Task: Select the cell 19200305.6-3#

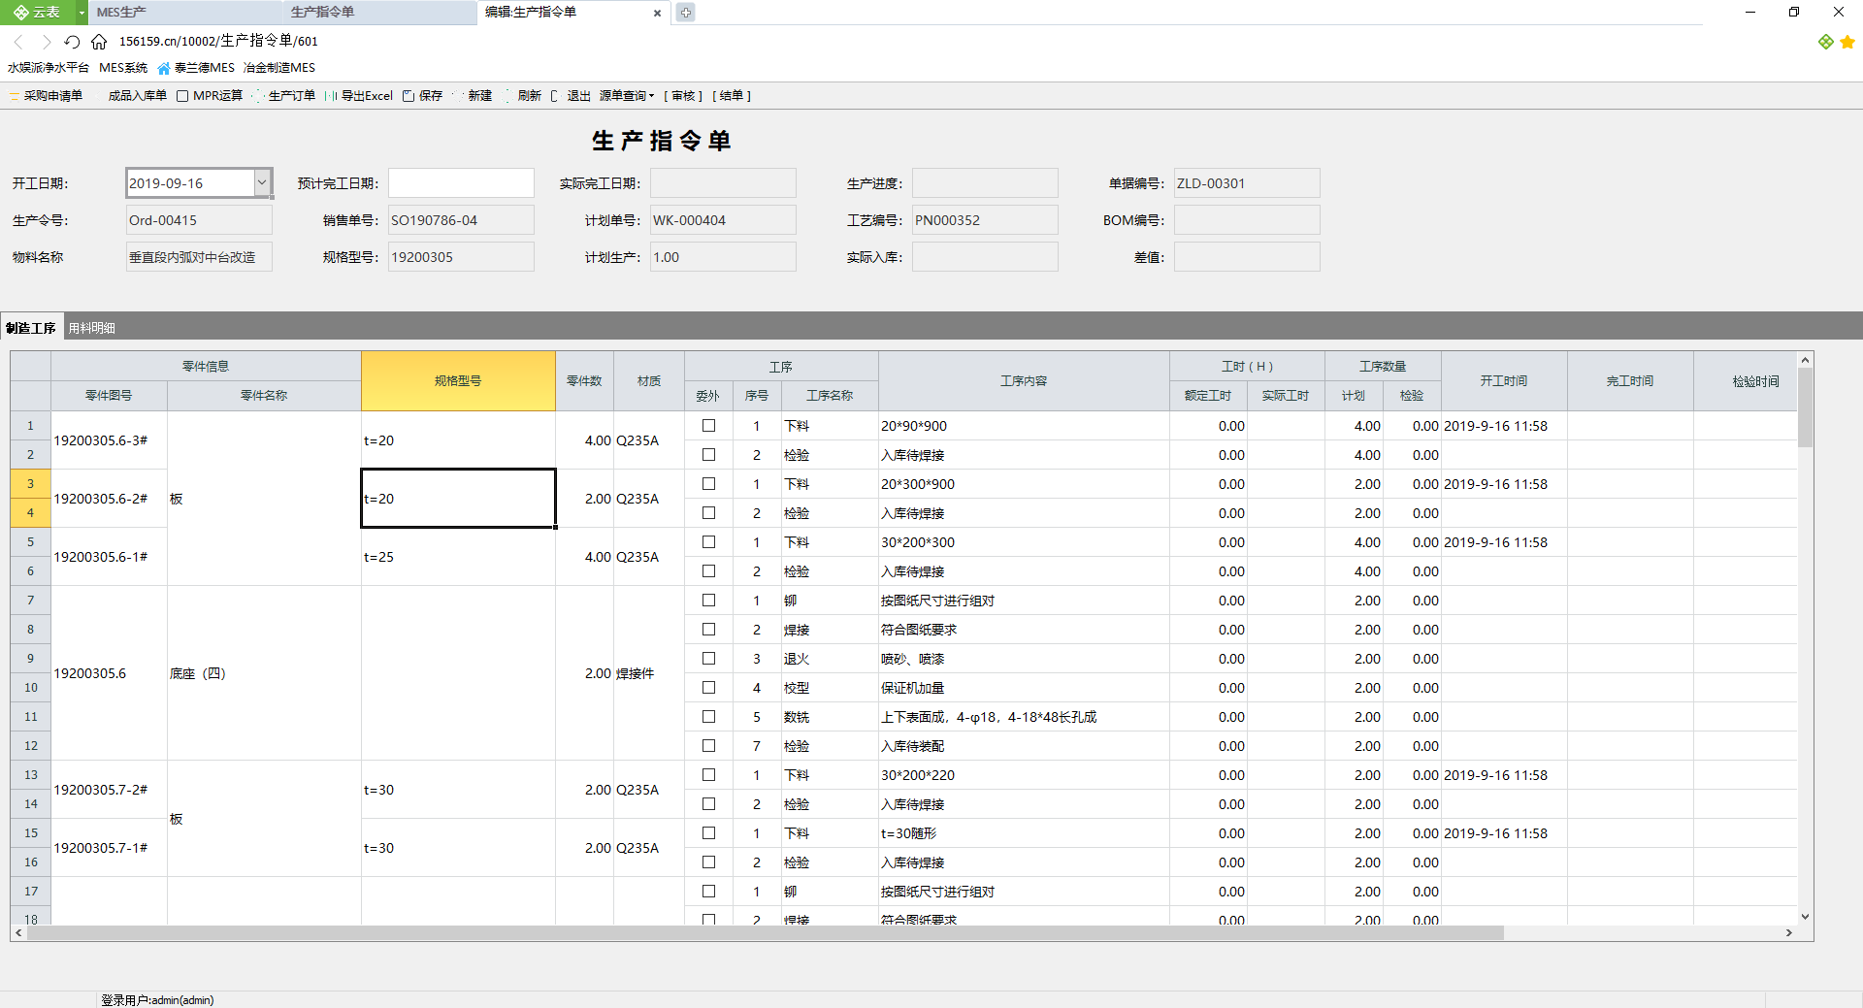Action: [109, 440]
